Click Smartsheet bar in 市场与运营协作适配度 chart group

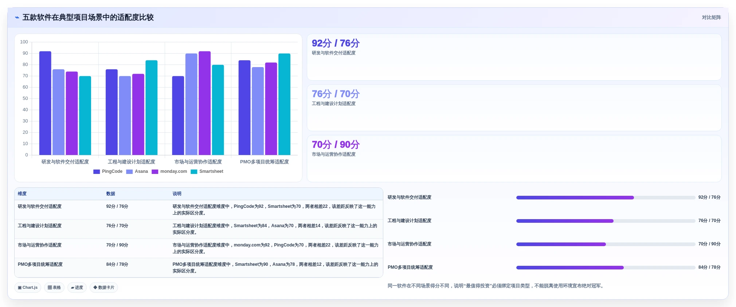tap(218, 110)
